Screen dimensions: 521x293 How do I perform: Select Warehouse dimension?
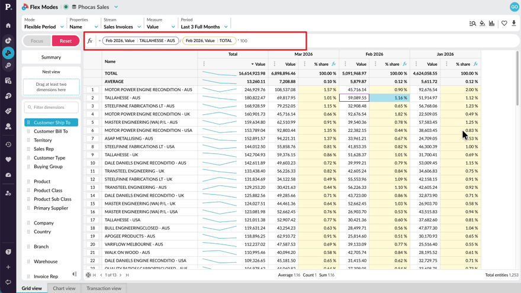point(46,262)
